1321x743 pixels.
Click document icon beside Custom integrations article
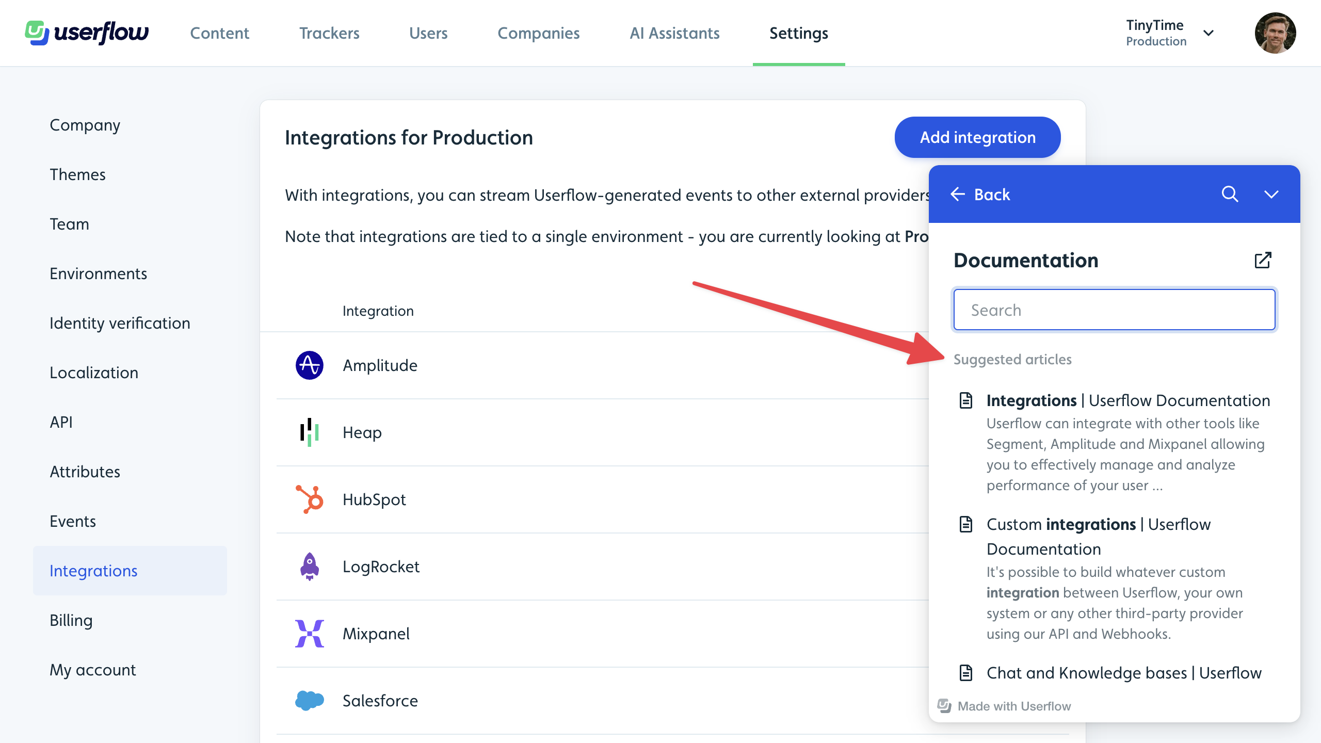pyautogui.click(x=966, y=524)
